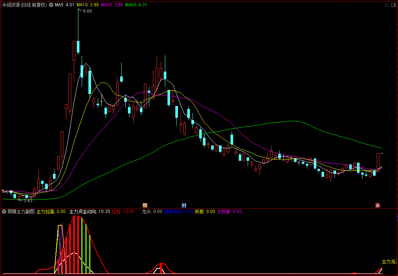This screenshot has width=398, height=276.
Task: Click the 6.66 highest price annotation
Action: coord(88,11)
